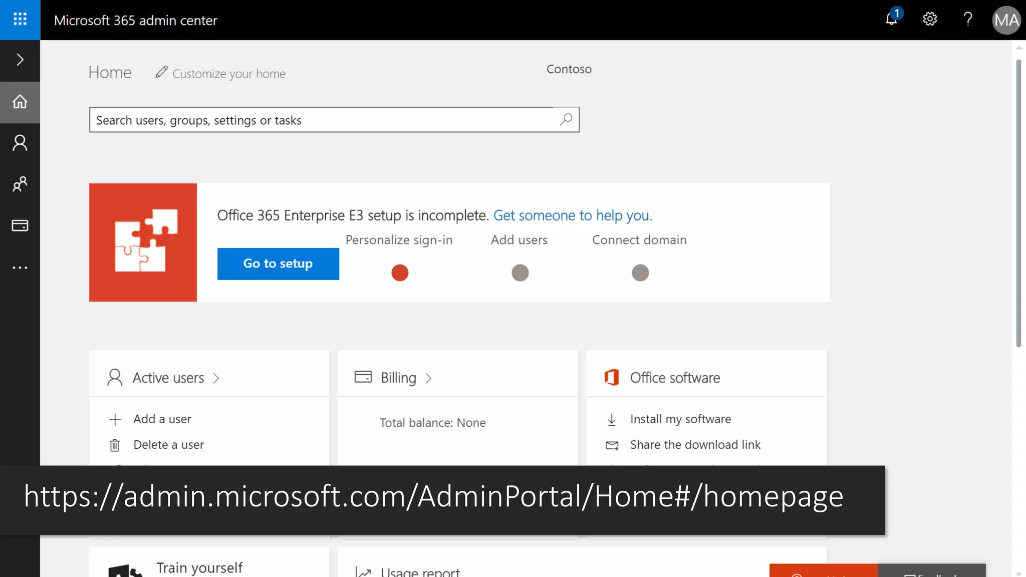Click the Contoso organization name
Screen dimensions: 1026x577
coord(569,69)
